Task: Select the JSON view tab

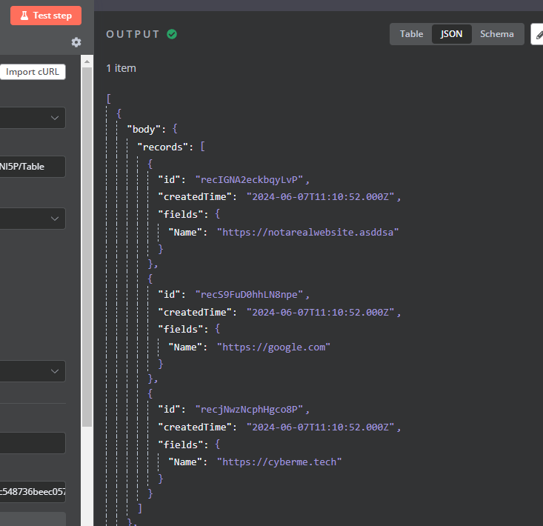Action: pos(451,34)
